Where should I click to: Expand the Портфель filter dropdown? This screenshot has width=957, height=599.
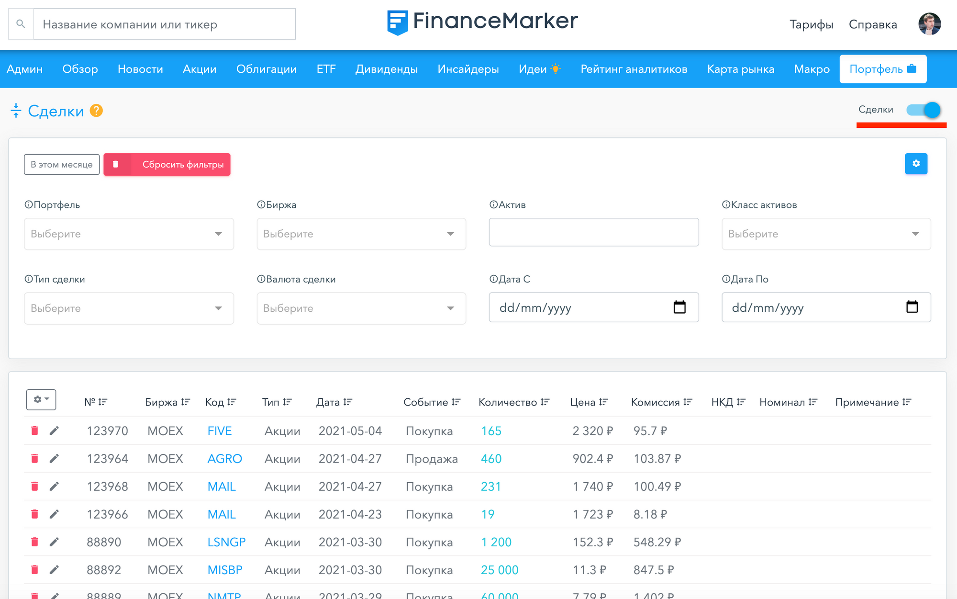[129, 234]
